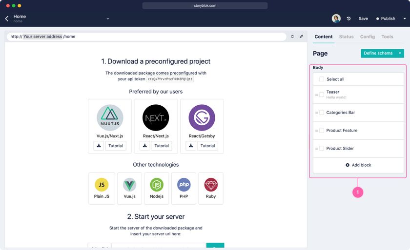Click the Define schema button

[x=378, y=53]
